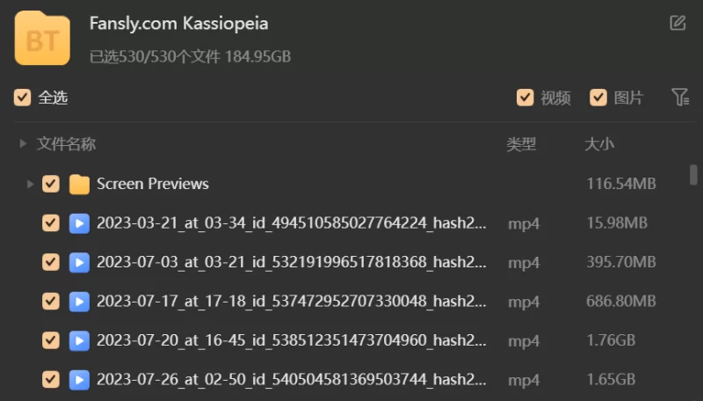
Task: Click video icon of 2023-07-03_at_03-21 file
Action: [79, 262]
